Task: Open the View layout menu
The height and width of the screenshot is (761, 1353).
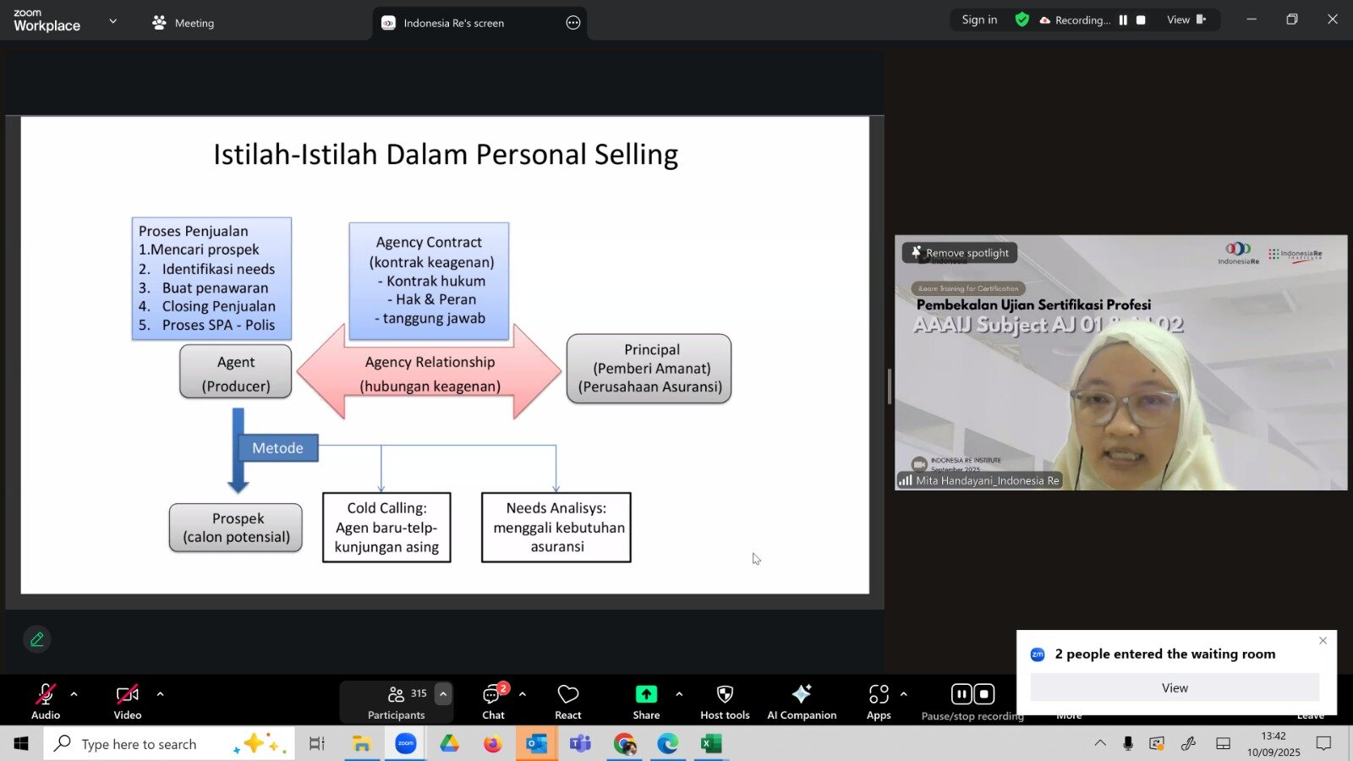Action: pos(1186,19)
